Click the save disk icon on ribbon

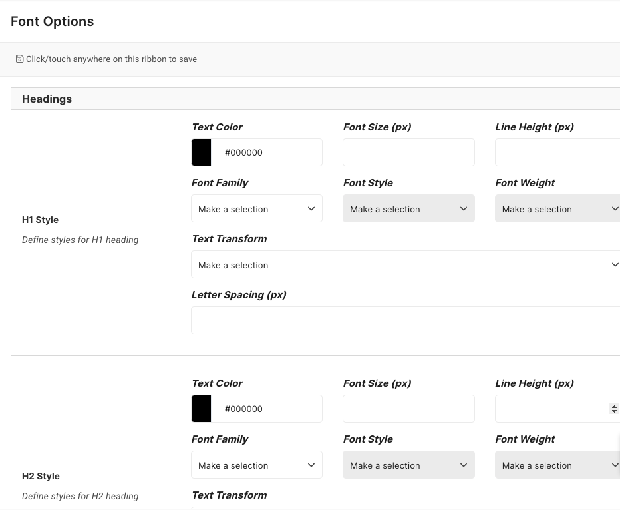[x=19, y=59]
